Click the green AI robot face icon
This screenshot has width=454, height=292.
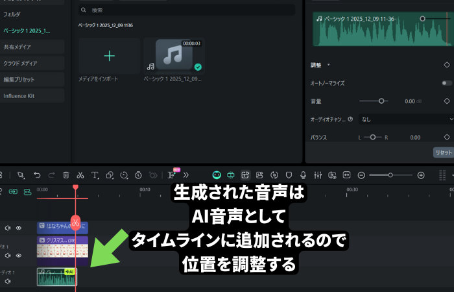pyautogui.click(x=217, y=175)
